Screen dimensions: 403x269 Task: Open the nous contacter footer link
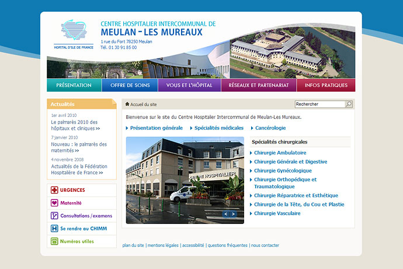(265, 246)
